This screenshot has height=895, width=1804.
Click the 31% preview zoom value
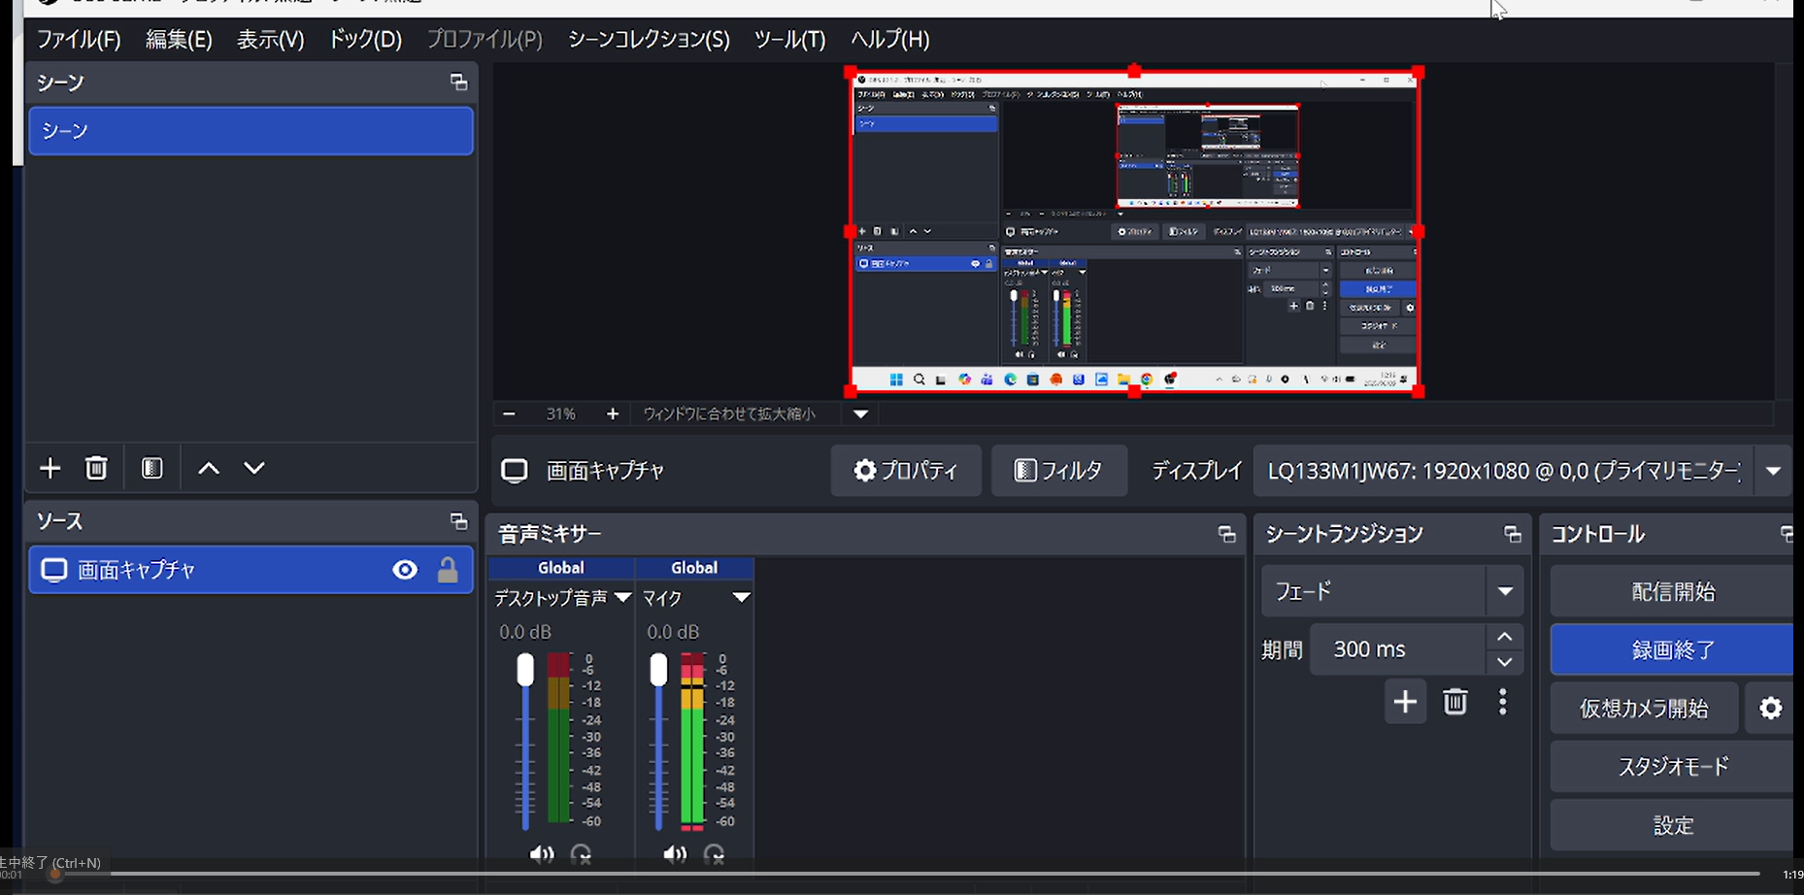(x=561, y=414)
